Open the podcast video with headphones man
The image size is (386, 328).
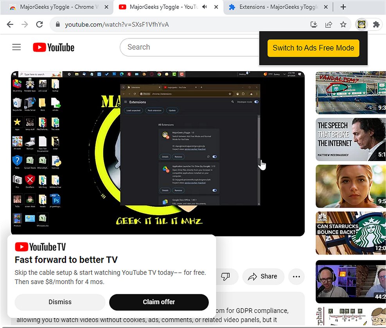coord(351,281)
